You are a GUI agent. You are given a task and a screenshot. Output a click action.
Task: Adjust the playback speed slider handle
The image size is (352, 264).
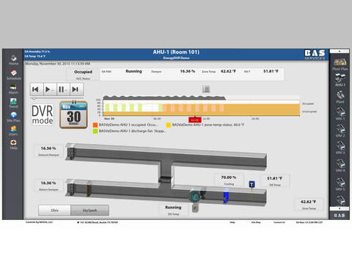coord(34,98)
